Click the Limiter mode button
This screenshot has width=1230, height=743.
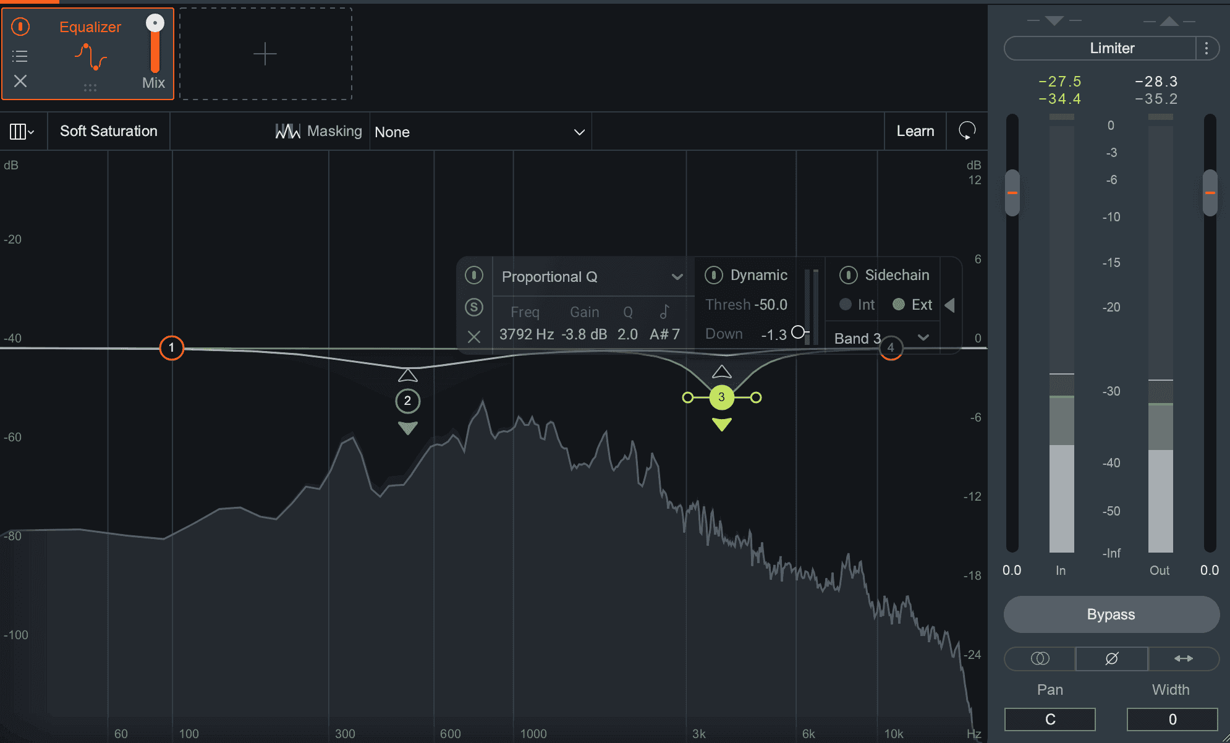[x=1101, y=48]
